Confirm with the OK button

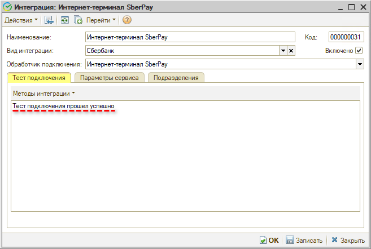pos(269,240)
